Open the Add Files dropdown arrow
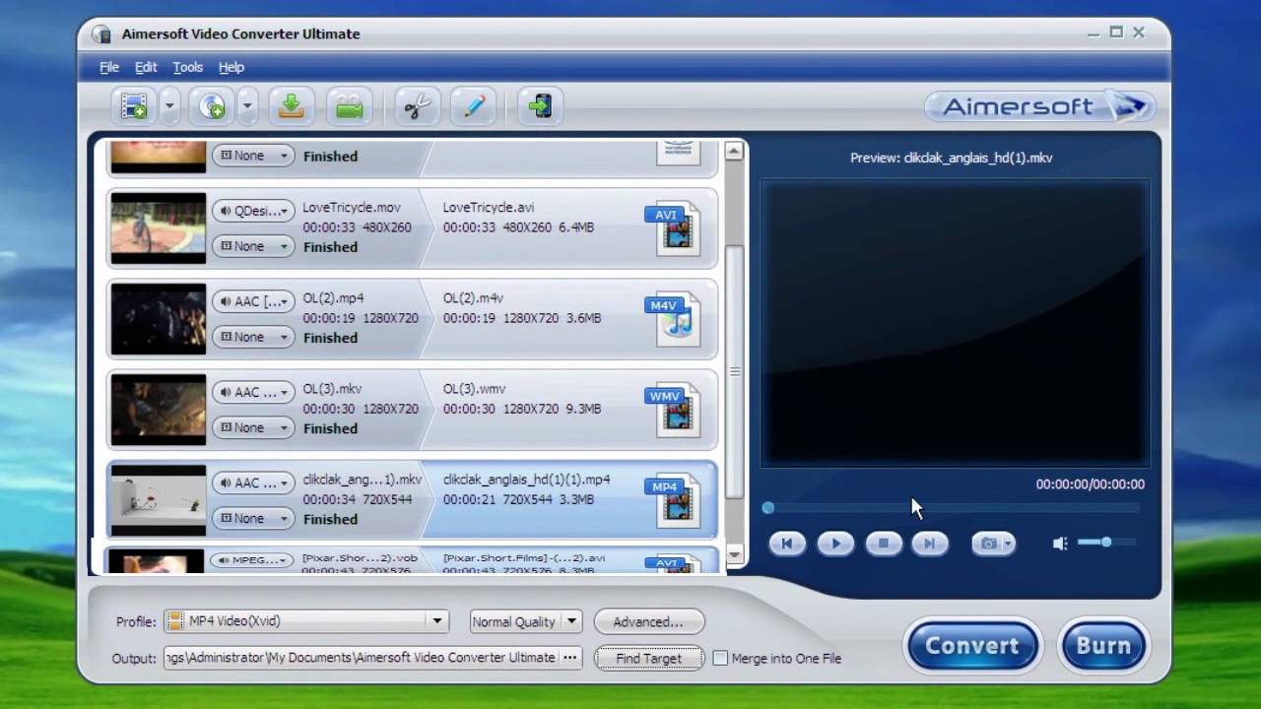Image resolution: width=1261 pixels, height=709 pixels. (x=169, y=106)
